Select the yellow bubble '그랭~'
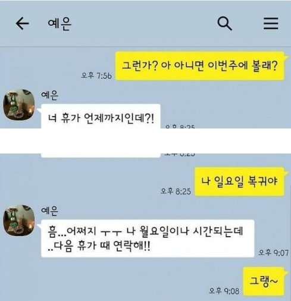This screenshot has height=301, width=291. point(264,281)
